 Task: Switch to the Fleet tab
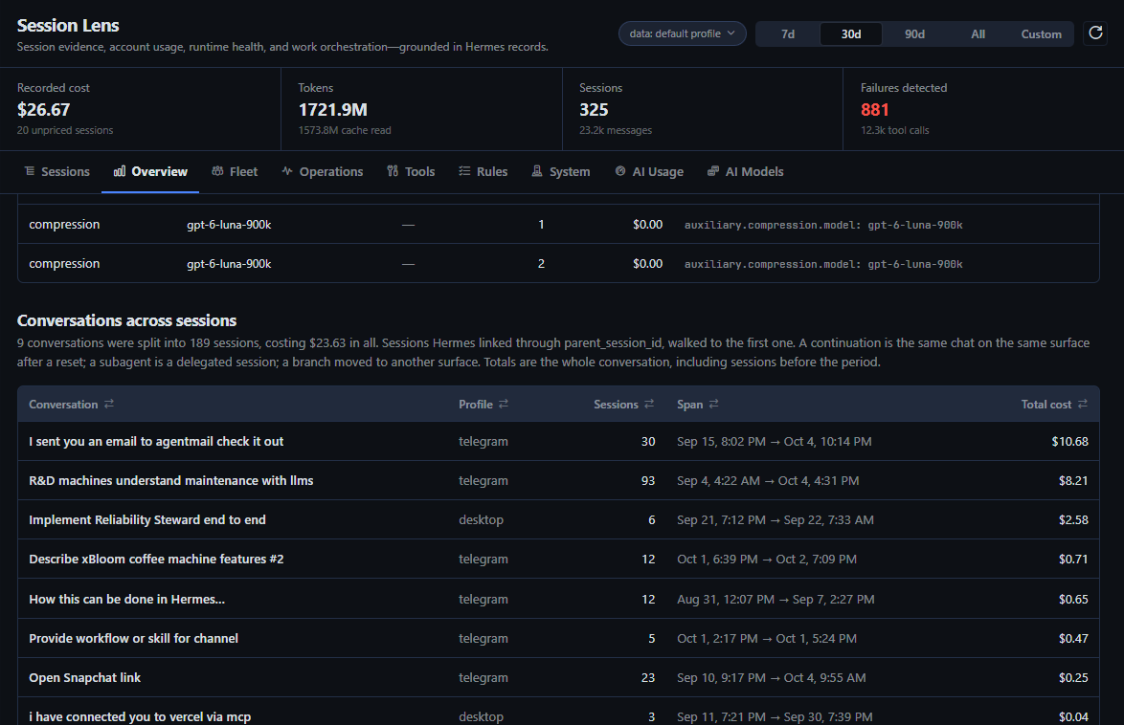[x=235, y=172]
